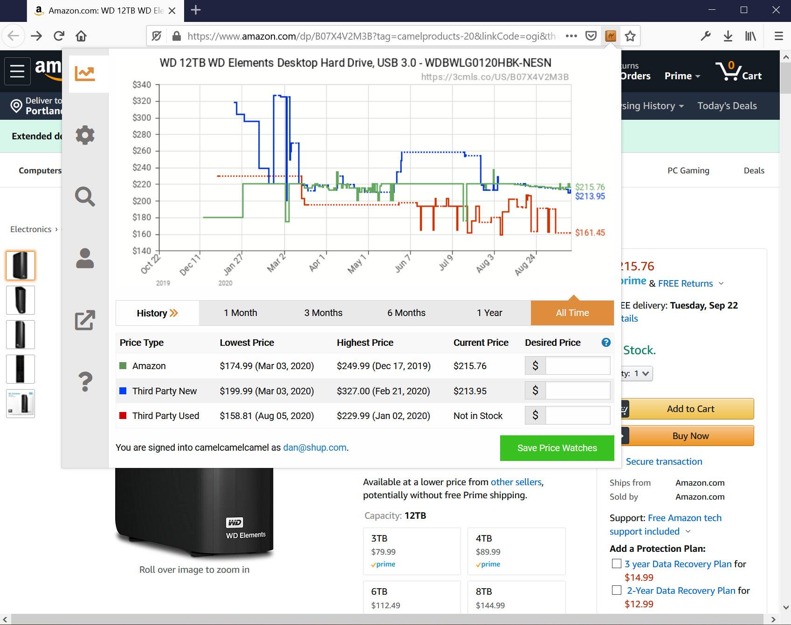
Task: Open the price chart view in sidebar
Action: coord(85,73)
